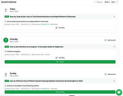Click the 'mentions instagram' keyword text
Image resolution: width=123 pixels, height=96 pixels.
pos(14,51)
